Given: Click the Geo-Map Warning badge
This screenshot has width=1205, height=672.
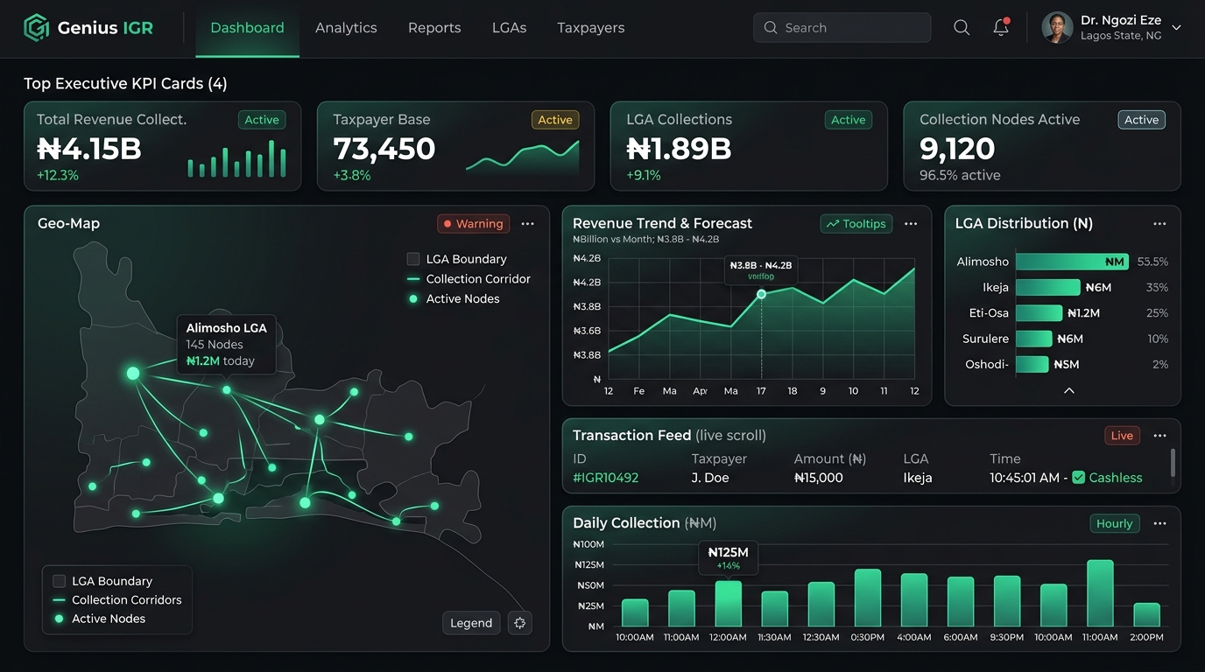Looking at the screenshot, I should point(473,224).
